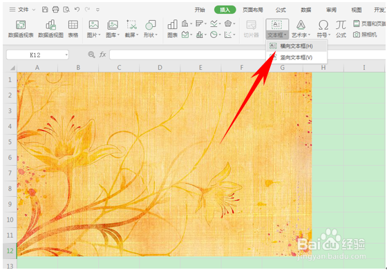Screen dimensions: 387x270
Task: Open the column chart type dropdown
Action: click(x=187, y=23)
